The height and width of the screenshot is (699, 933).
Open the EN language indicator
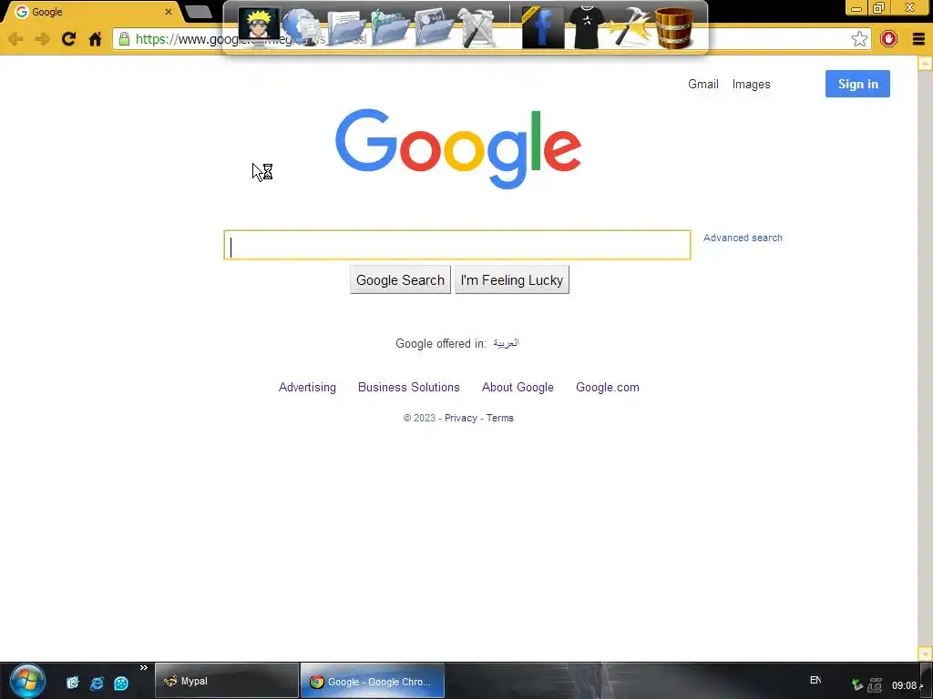[815, 680]
